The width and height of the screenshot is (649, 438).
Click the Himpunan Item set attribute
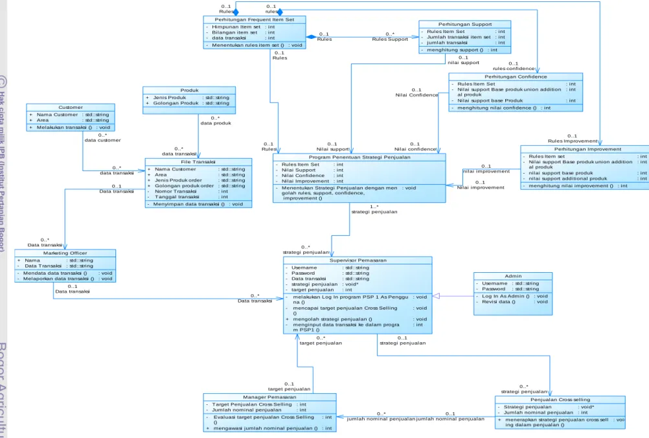coord(236,27)
